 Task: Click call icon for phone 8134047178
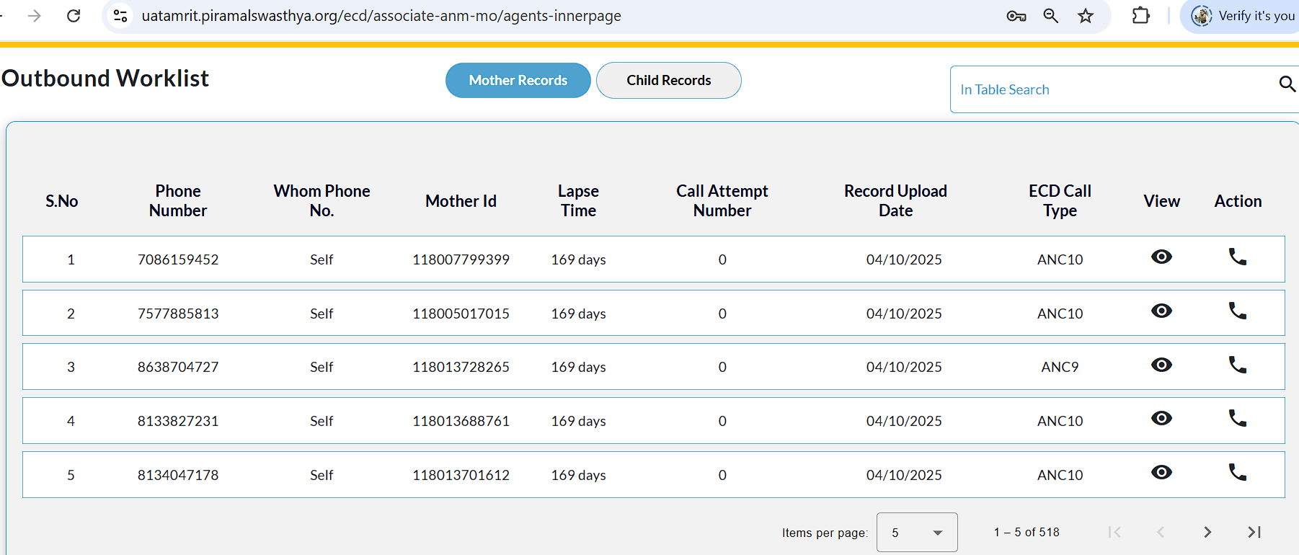pos(1237,473)
